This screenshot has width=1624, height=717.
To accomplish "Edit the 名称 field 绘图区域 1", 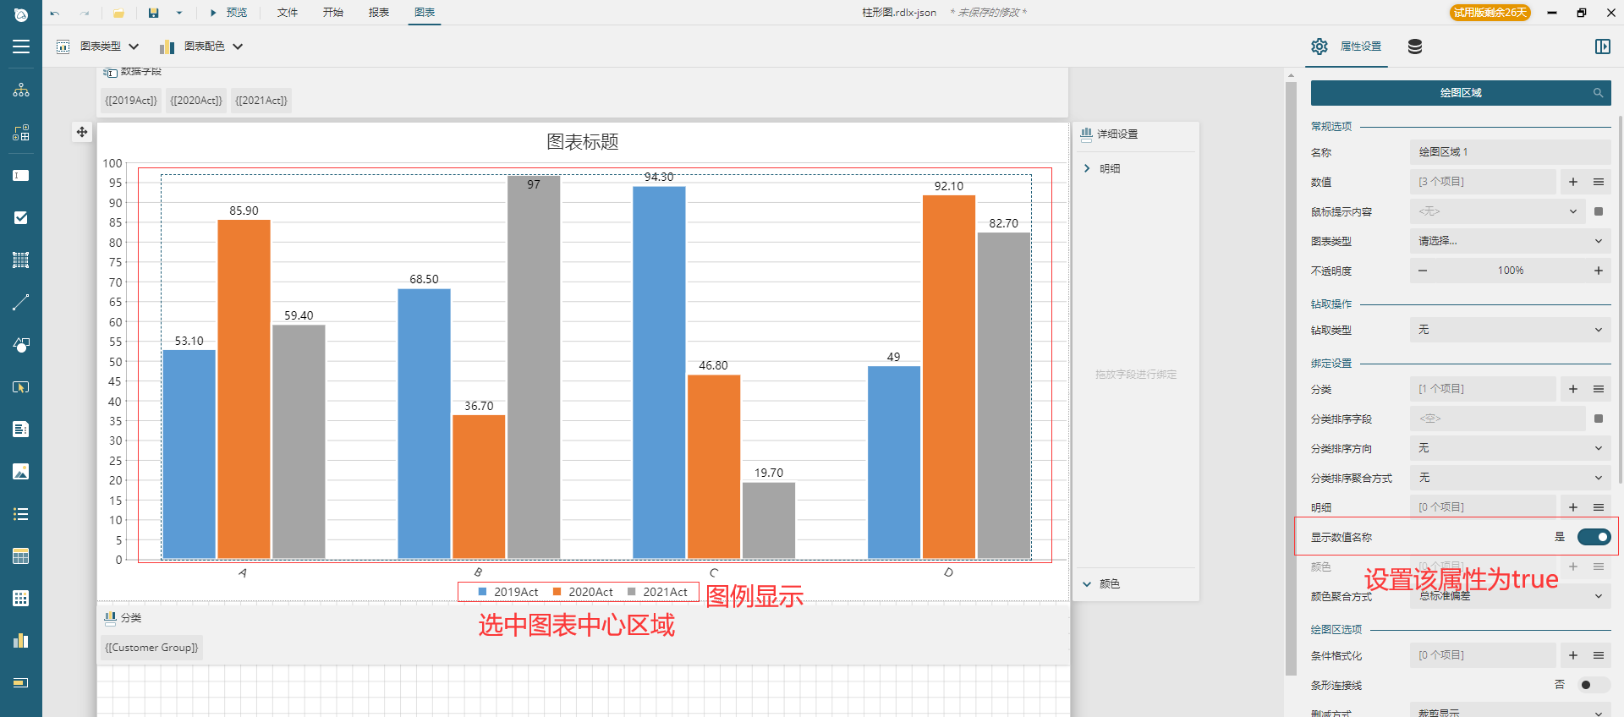I will (1510, 152).
